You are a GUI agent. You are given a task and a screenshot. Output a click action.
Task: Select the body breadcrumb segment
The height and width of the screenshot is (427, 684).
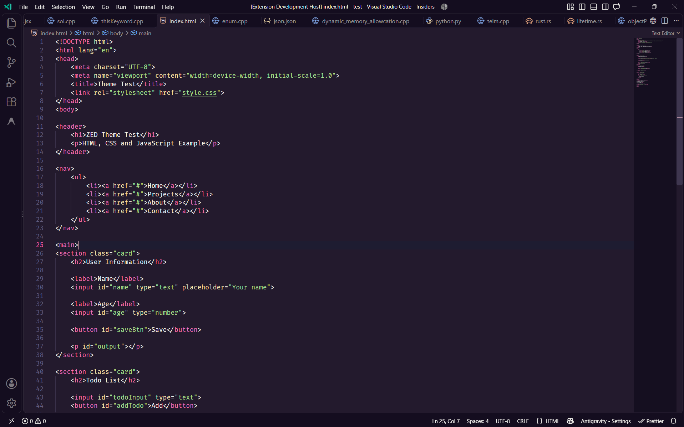[x=113, y=33]
